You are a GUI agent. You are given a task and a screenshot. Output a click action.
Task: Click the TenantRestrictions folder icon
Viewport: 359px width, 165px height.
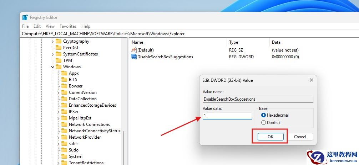(x=64, y=163)
